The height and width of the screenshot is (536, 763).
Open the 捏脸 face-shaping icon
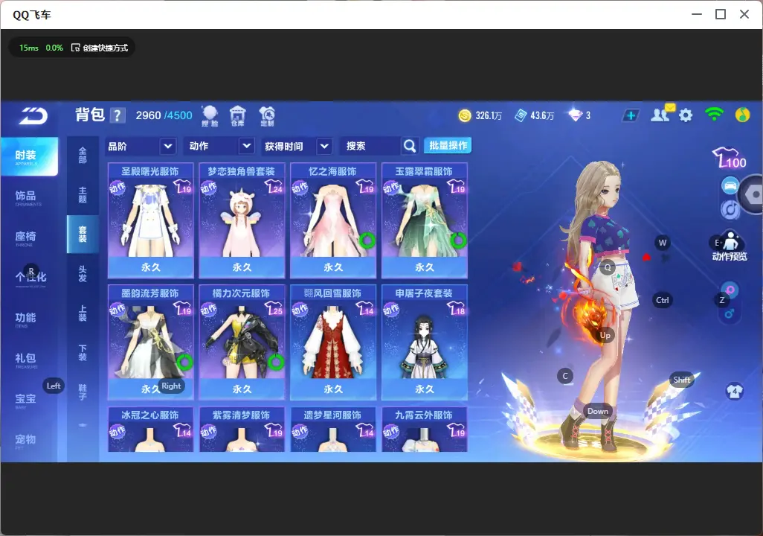coord(210,116)
